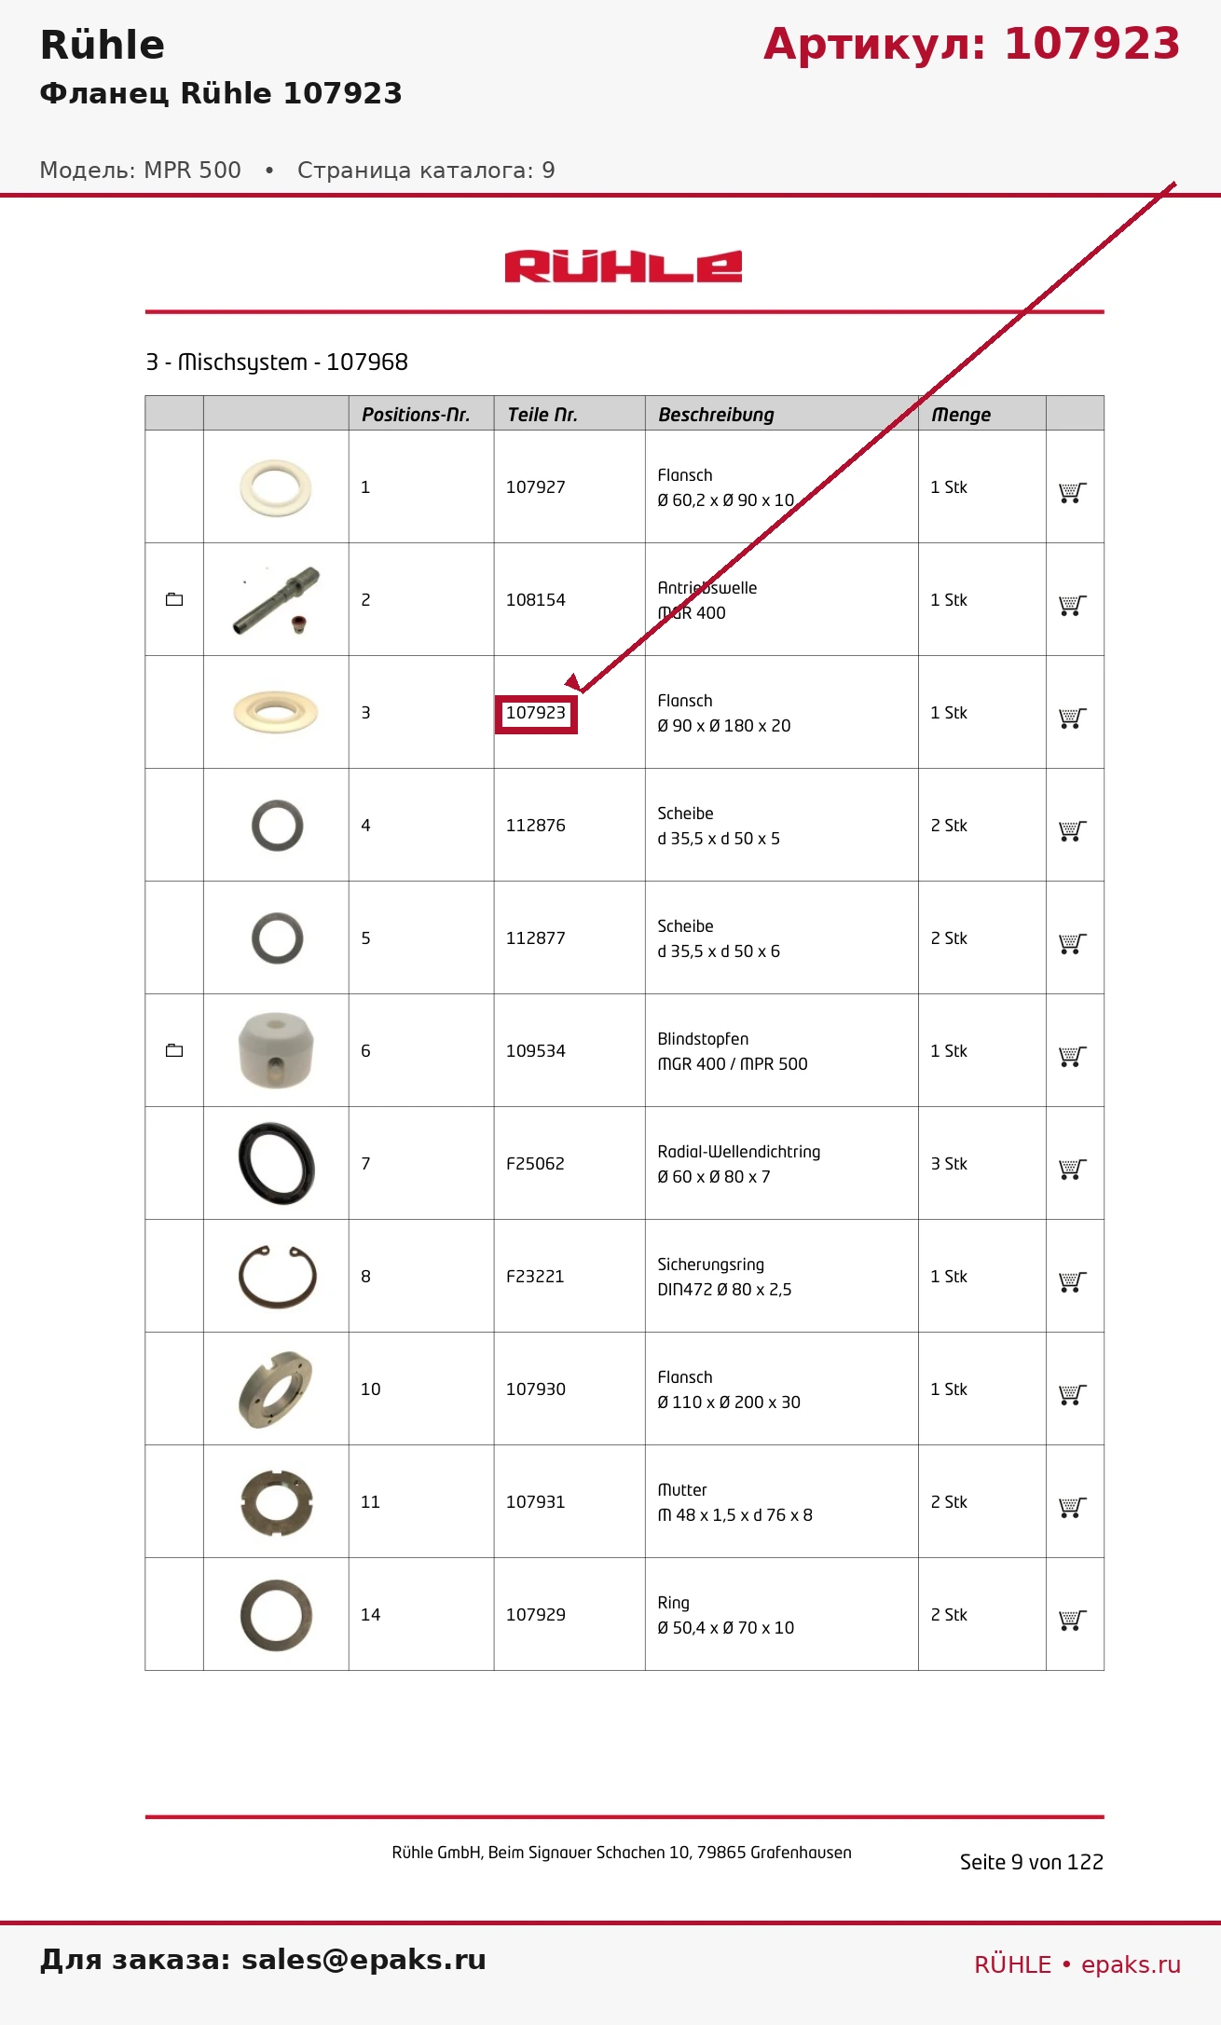1221x2025 pixels.
Task: View the Antriebswelle shaft thumbnail
Action: click(276, 599)
